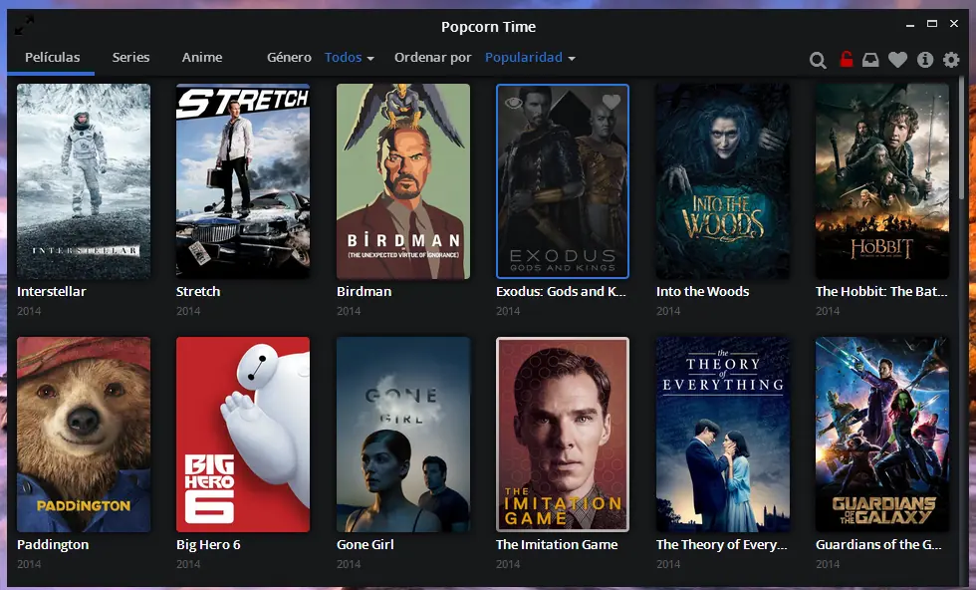Switch to the Anime tab

point(201,58)
